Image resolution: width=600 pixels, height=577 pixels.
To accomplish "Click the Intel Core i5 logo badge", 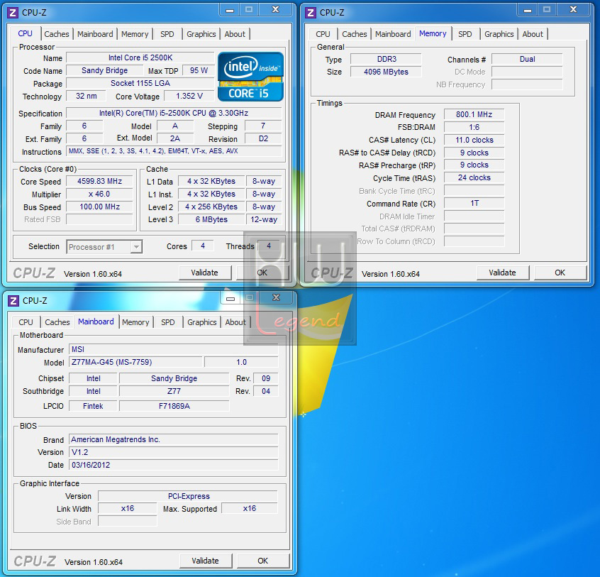I will [250, 77].
